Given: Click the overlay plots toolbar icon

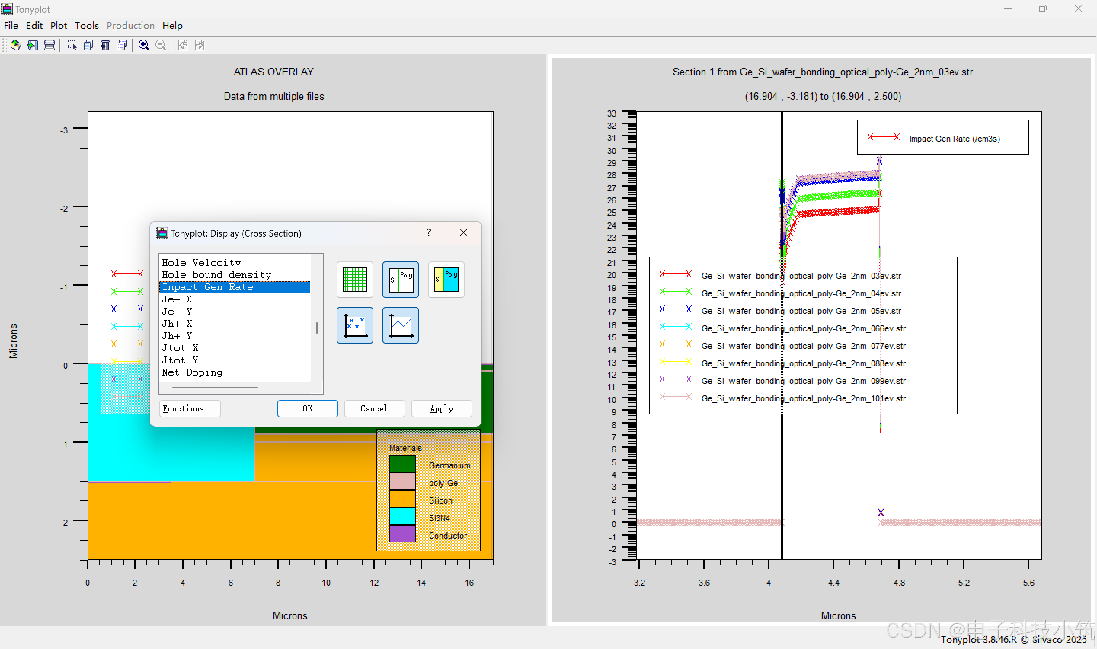Looking at the screenshot, I should [122, 45].
